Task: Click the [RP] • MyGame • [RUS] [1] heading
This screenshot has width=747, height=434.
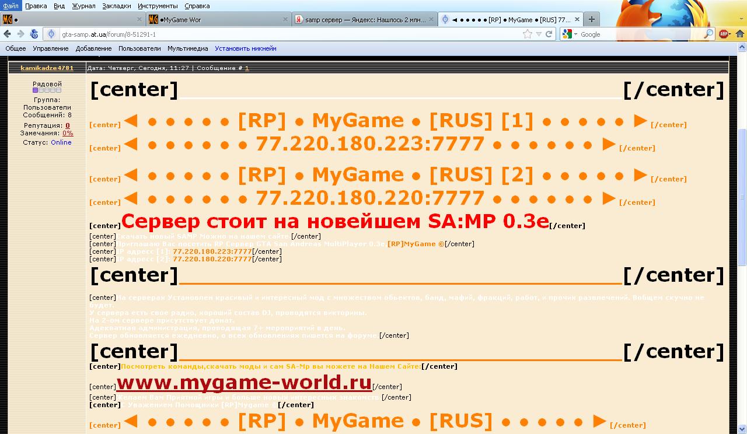Action: (386, 121)
